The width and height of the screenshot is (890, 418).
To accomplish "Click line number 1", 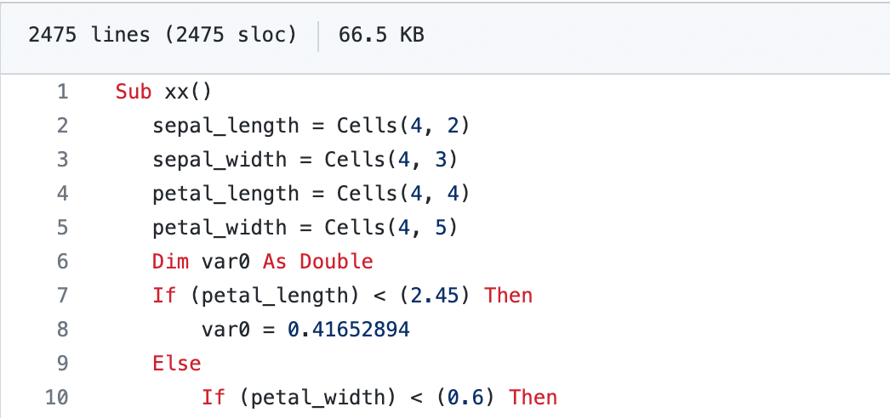I will point(62,92).
